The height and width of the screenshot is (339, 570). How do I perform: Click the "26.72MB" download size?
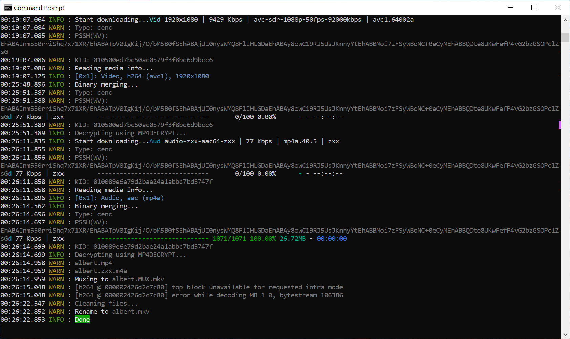[292, 239]
